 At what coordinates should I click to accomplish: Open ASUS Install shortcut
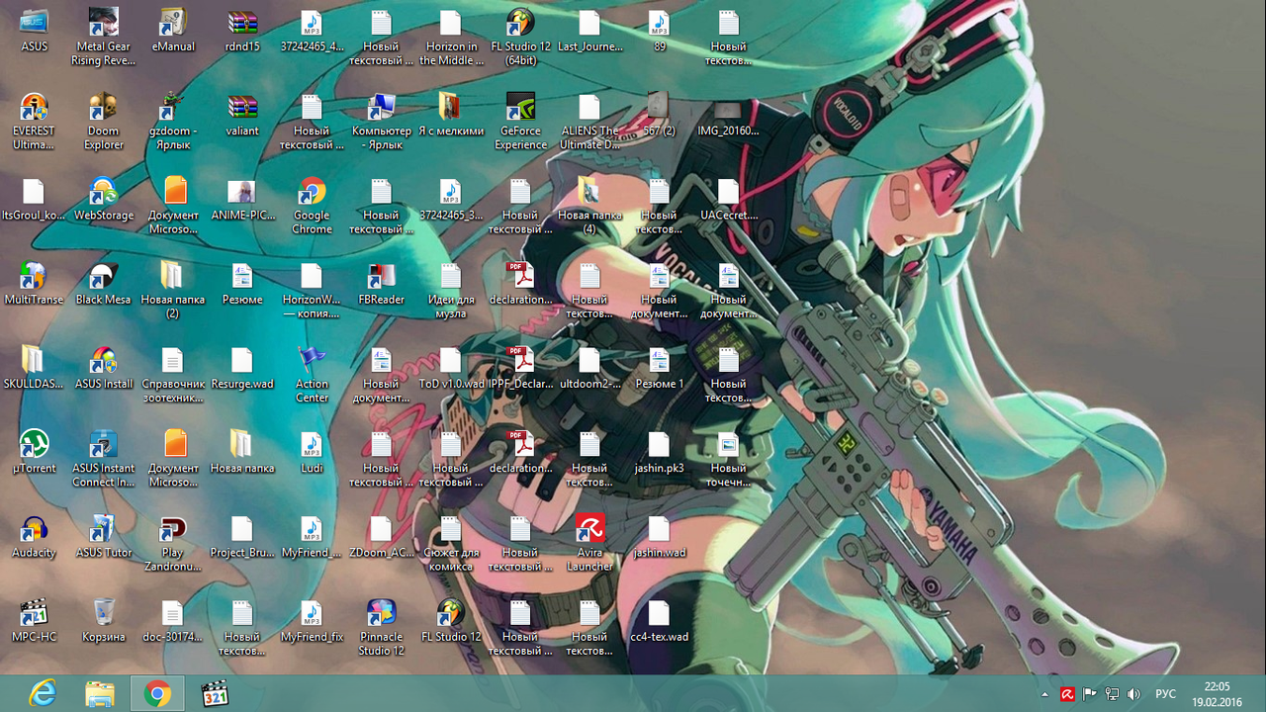[x=104, y=367]
